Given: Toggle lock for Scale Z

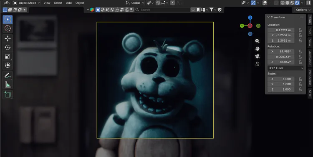Looking at the screenshot, I should 300,90.
